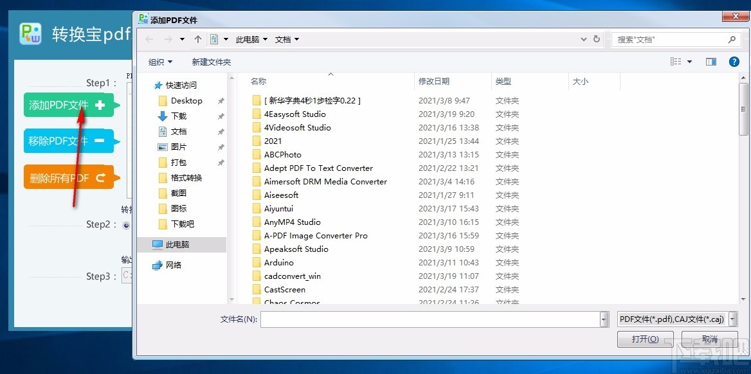The width and height of the screenshot is (751, 374).
Task: Click the 转换宝pdf app logo
Action: [30, 34]
